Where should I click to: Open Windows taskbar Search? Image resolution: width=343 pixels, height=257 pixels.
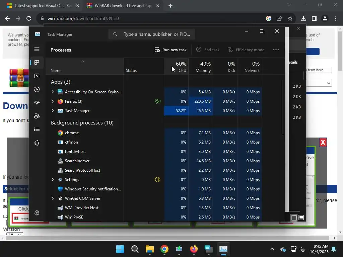[135, 249]
